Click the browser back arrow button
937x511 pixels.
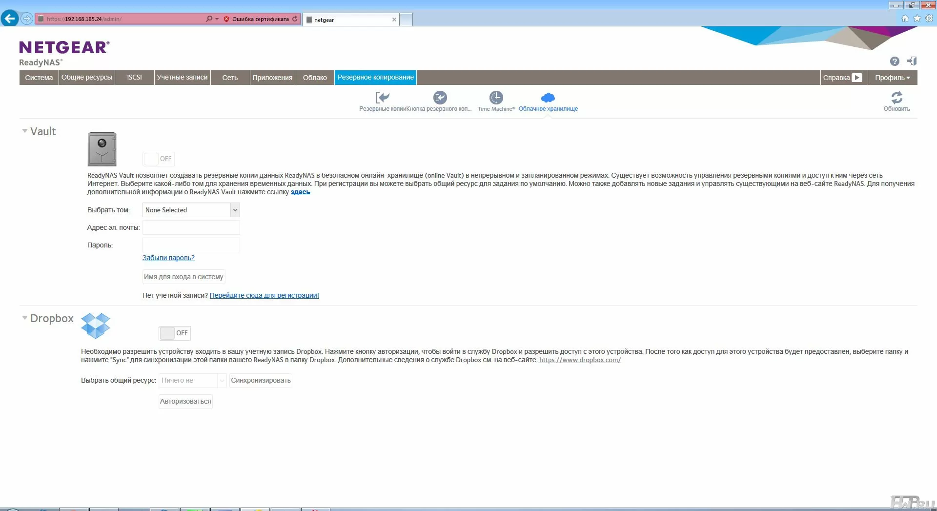(9, 19)
